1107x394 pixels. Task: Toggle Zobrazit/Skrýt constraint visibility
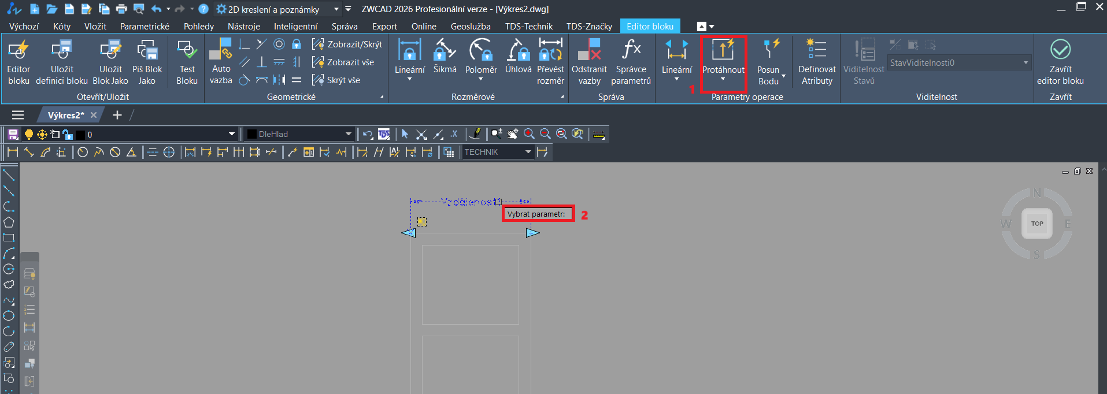(347, 44)
